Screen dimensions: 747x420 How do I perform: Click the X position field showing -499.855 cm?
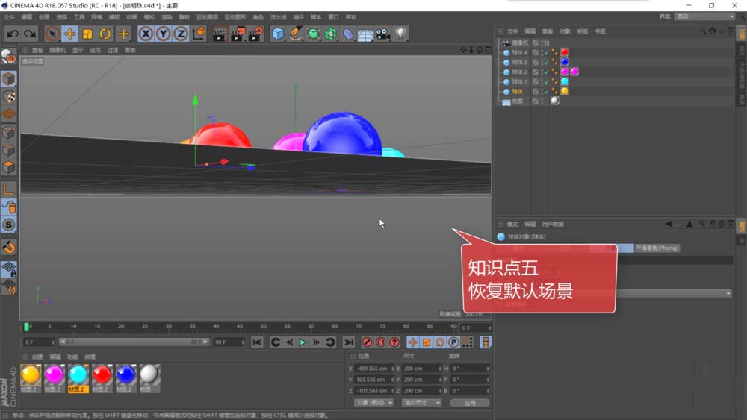[374, 369]
